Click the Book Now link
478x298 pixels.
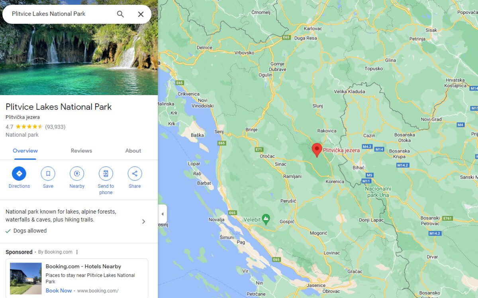[x=59, y=290]
